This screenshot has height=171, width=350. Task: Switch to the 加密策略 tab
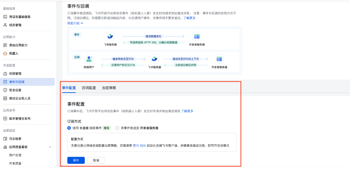[109, 88]
